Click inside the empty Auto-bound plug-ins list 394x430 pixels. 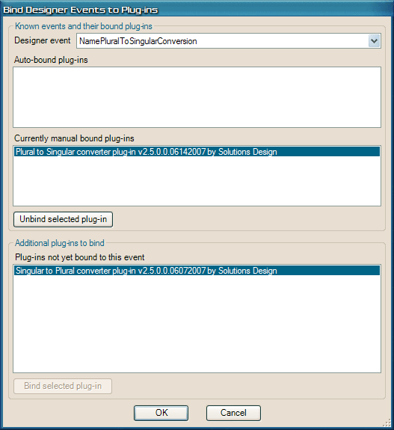point(197,97)
